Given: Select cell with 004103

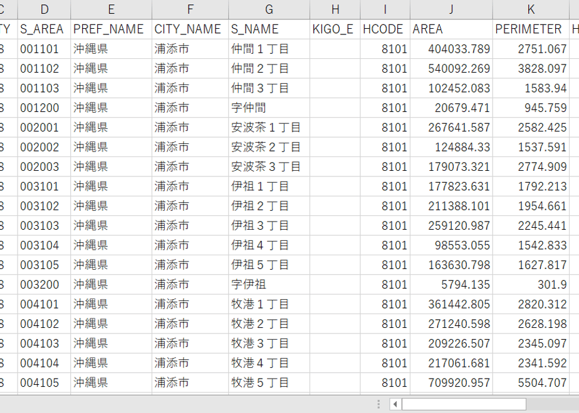Looking at the screenshot, I should click(44, 344).
